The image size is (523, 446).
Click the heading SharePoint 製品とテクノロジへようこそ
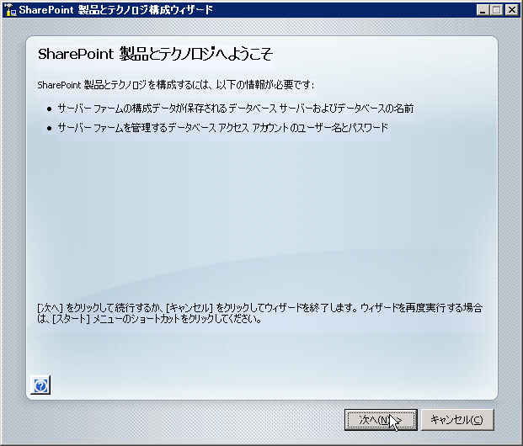coord(156,54)
